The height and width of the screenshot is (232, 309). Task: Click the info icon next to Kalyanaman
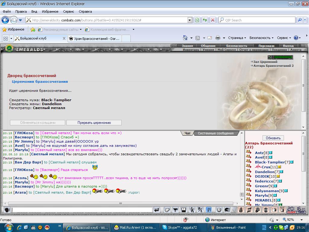[x=286, y=191]
